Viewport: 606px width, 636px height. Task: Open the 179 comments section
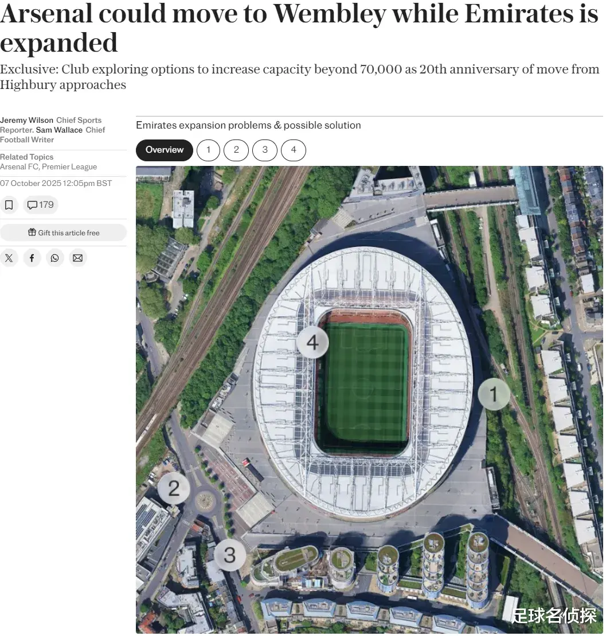41,205
